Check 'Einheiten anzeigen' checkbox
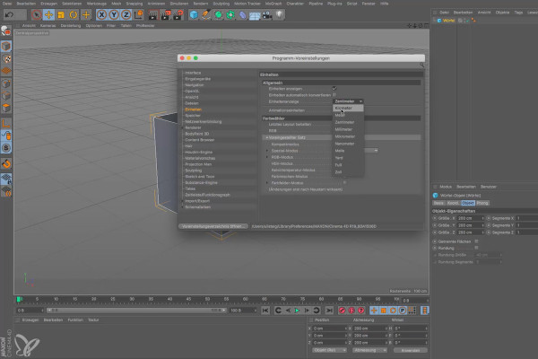The image size is (538, 359). (334, 89)
